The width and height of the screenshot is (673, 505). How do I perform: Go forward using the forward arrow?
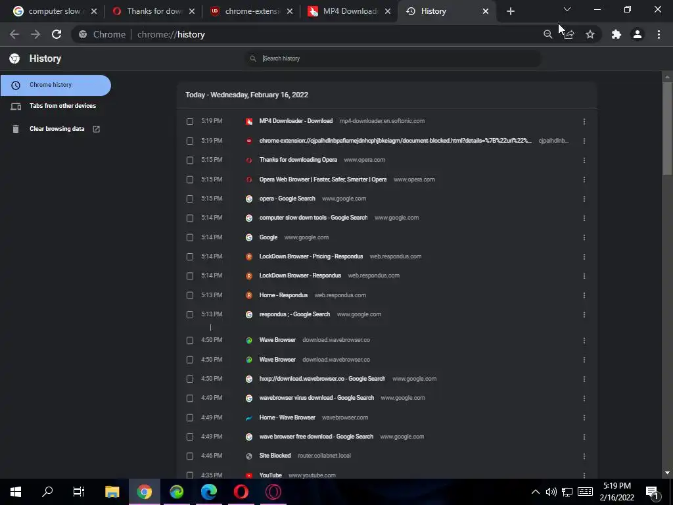(x=35, y=34)
